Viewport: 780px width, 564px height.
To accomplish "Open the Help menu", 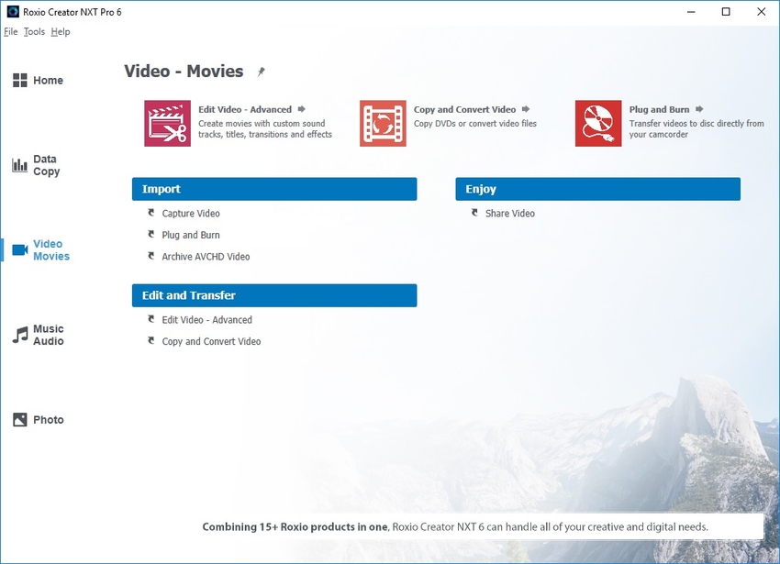I will click(61, 32).
